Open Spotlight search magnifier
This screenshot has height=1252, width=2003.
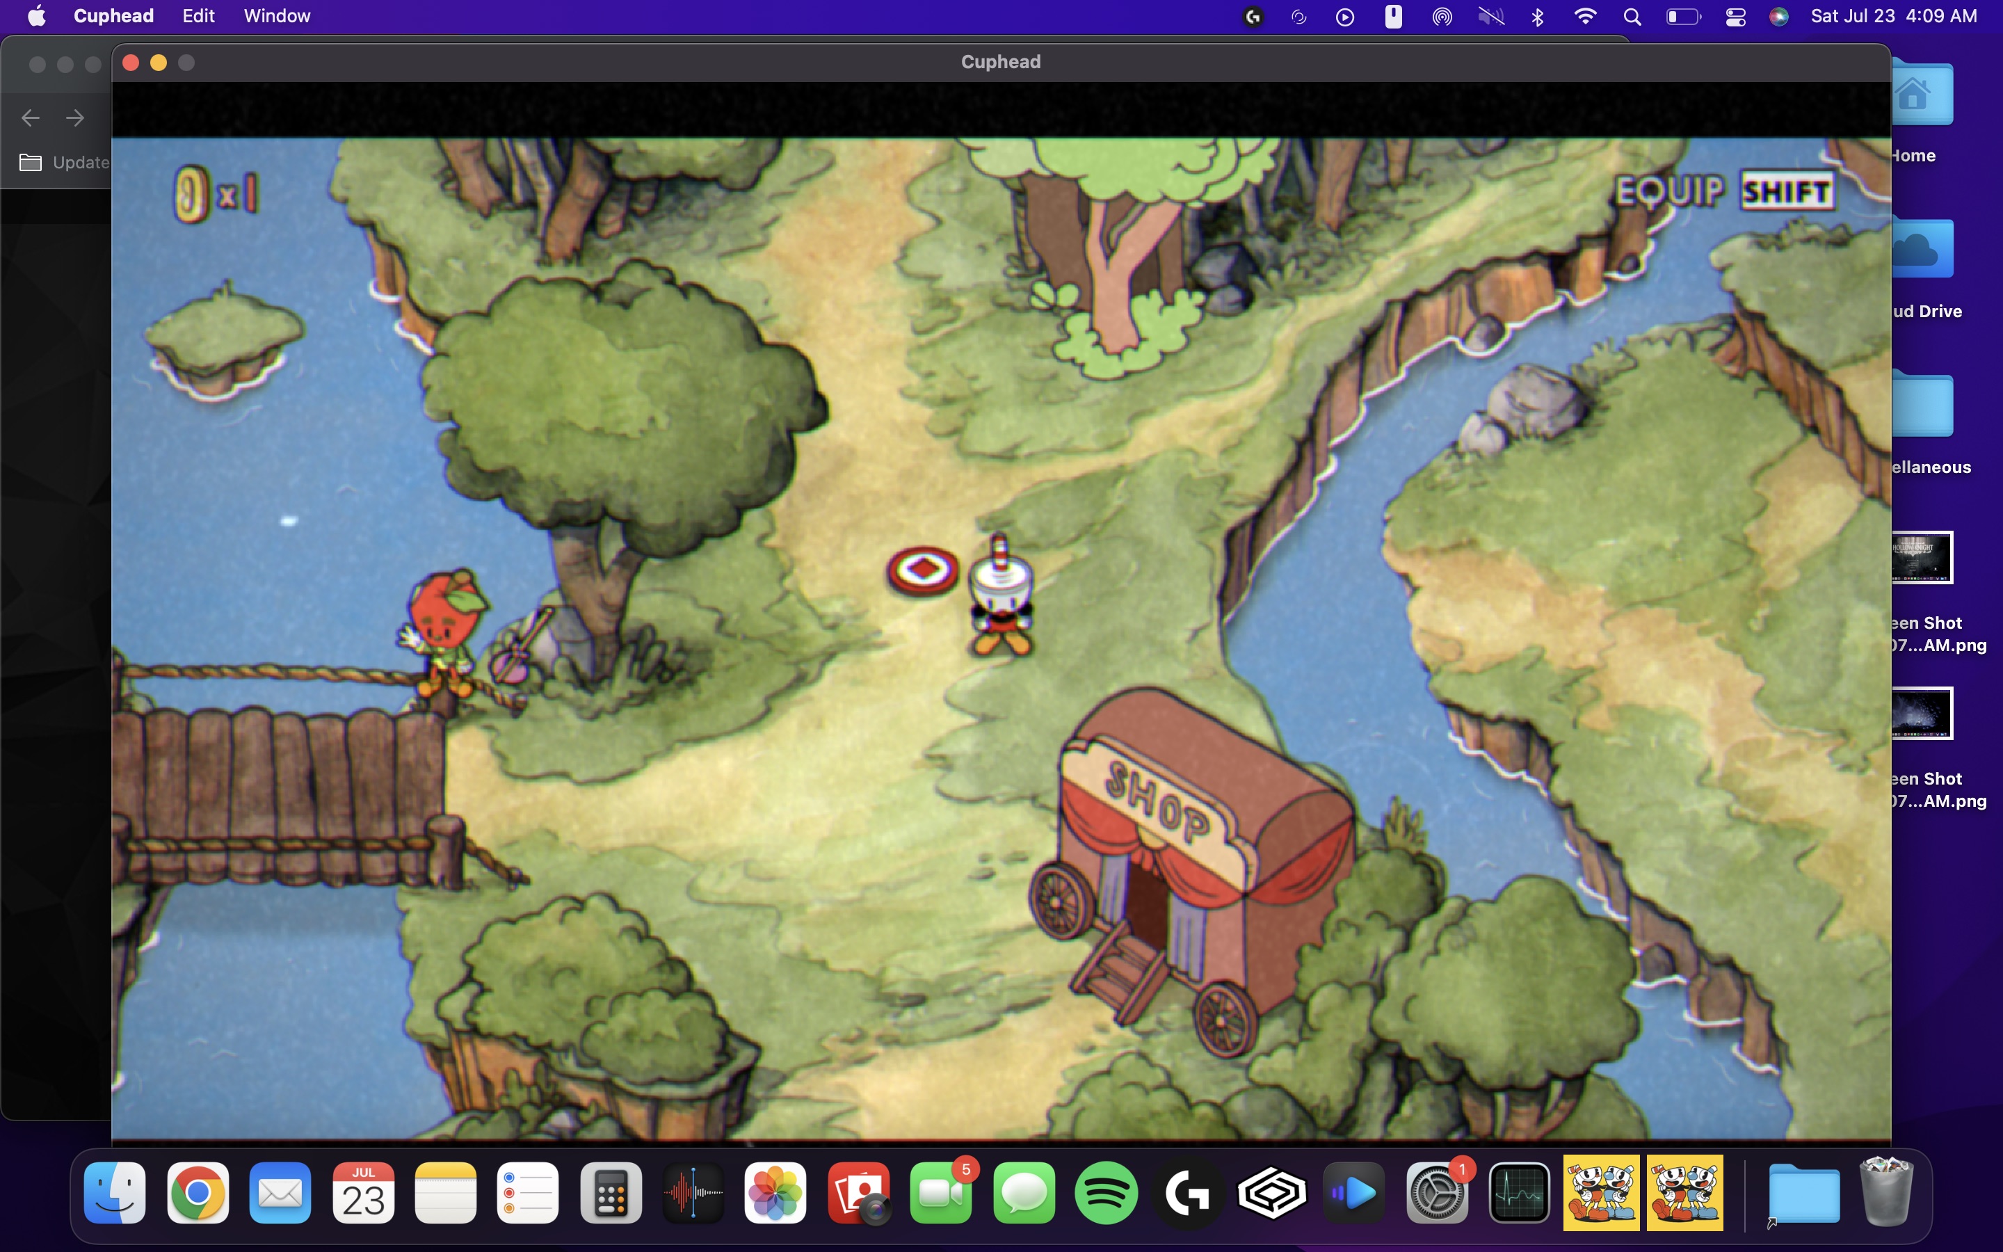tap(1632, 17)
